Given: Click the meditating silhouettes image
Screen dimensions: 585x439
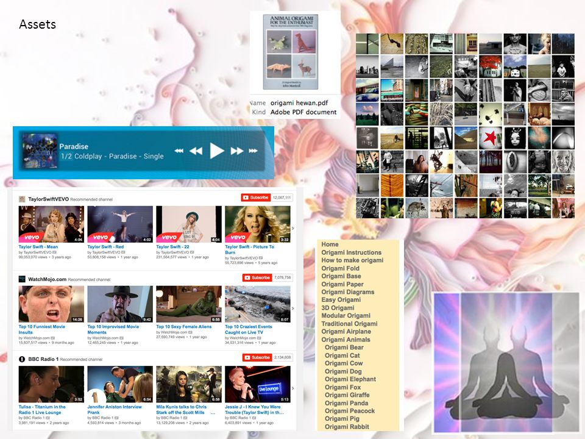Looking at the screenshot, I should coord(506,362).
